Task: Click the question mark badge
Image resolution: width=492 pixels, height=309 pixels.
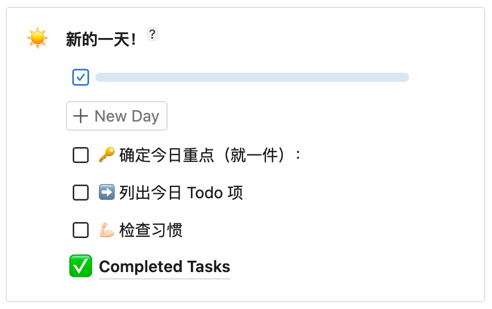Action: [x=152, y=34]
